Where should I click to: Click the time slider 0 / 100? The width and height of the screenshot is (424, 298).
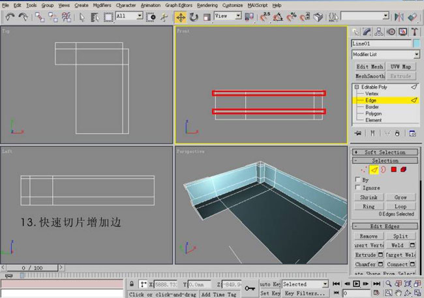(x=32, y=268)
